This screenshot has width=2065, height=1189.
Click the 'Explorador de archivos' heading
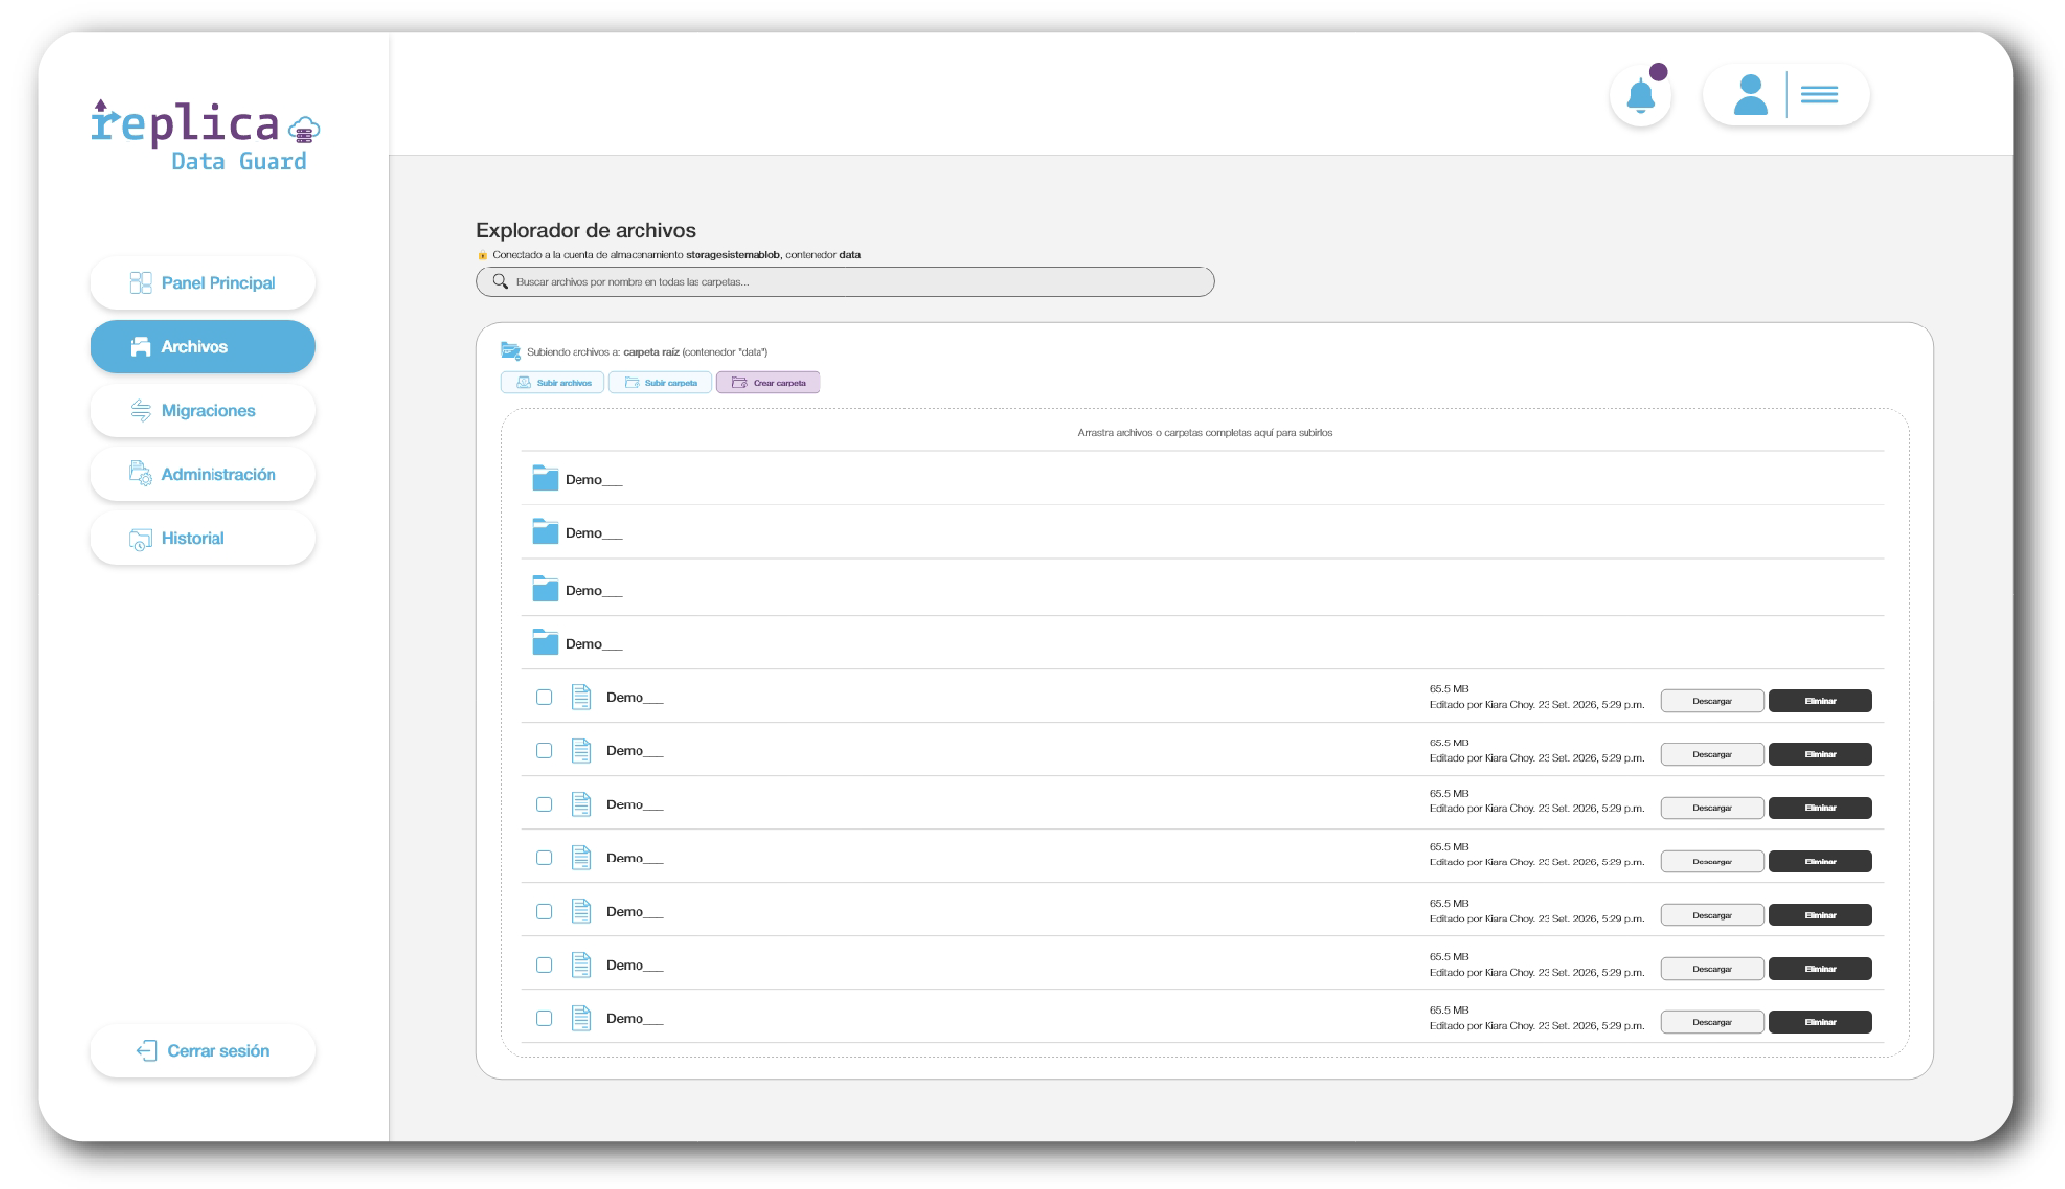point(585,230)
